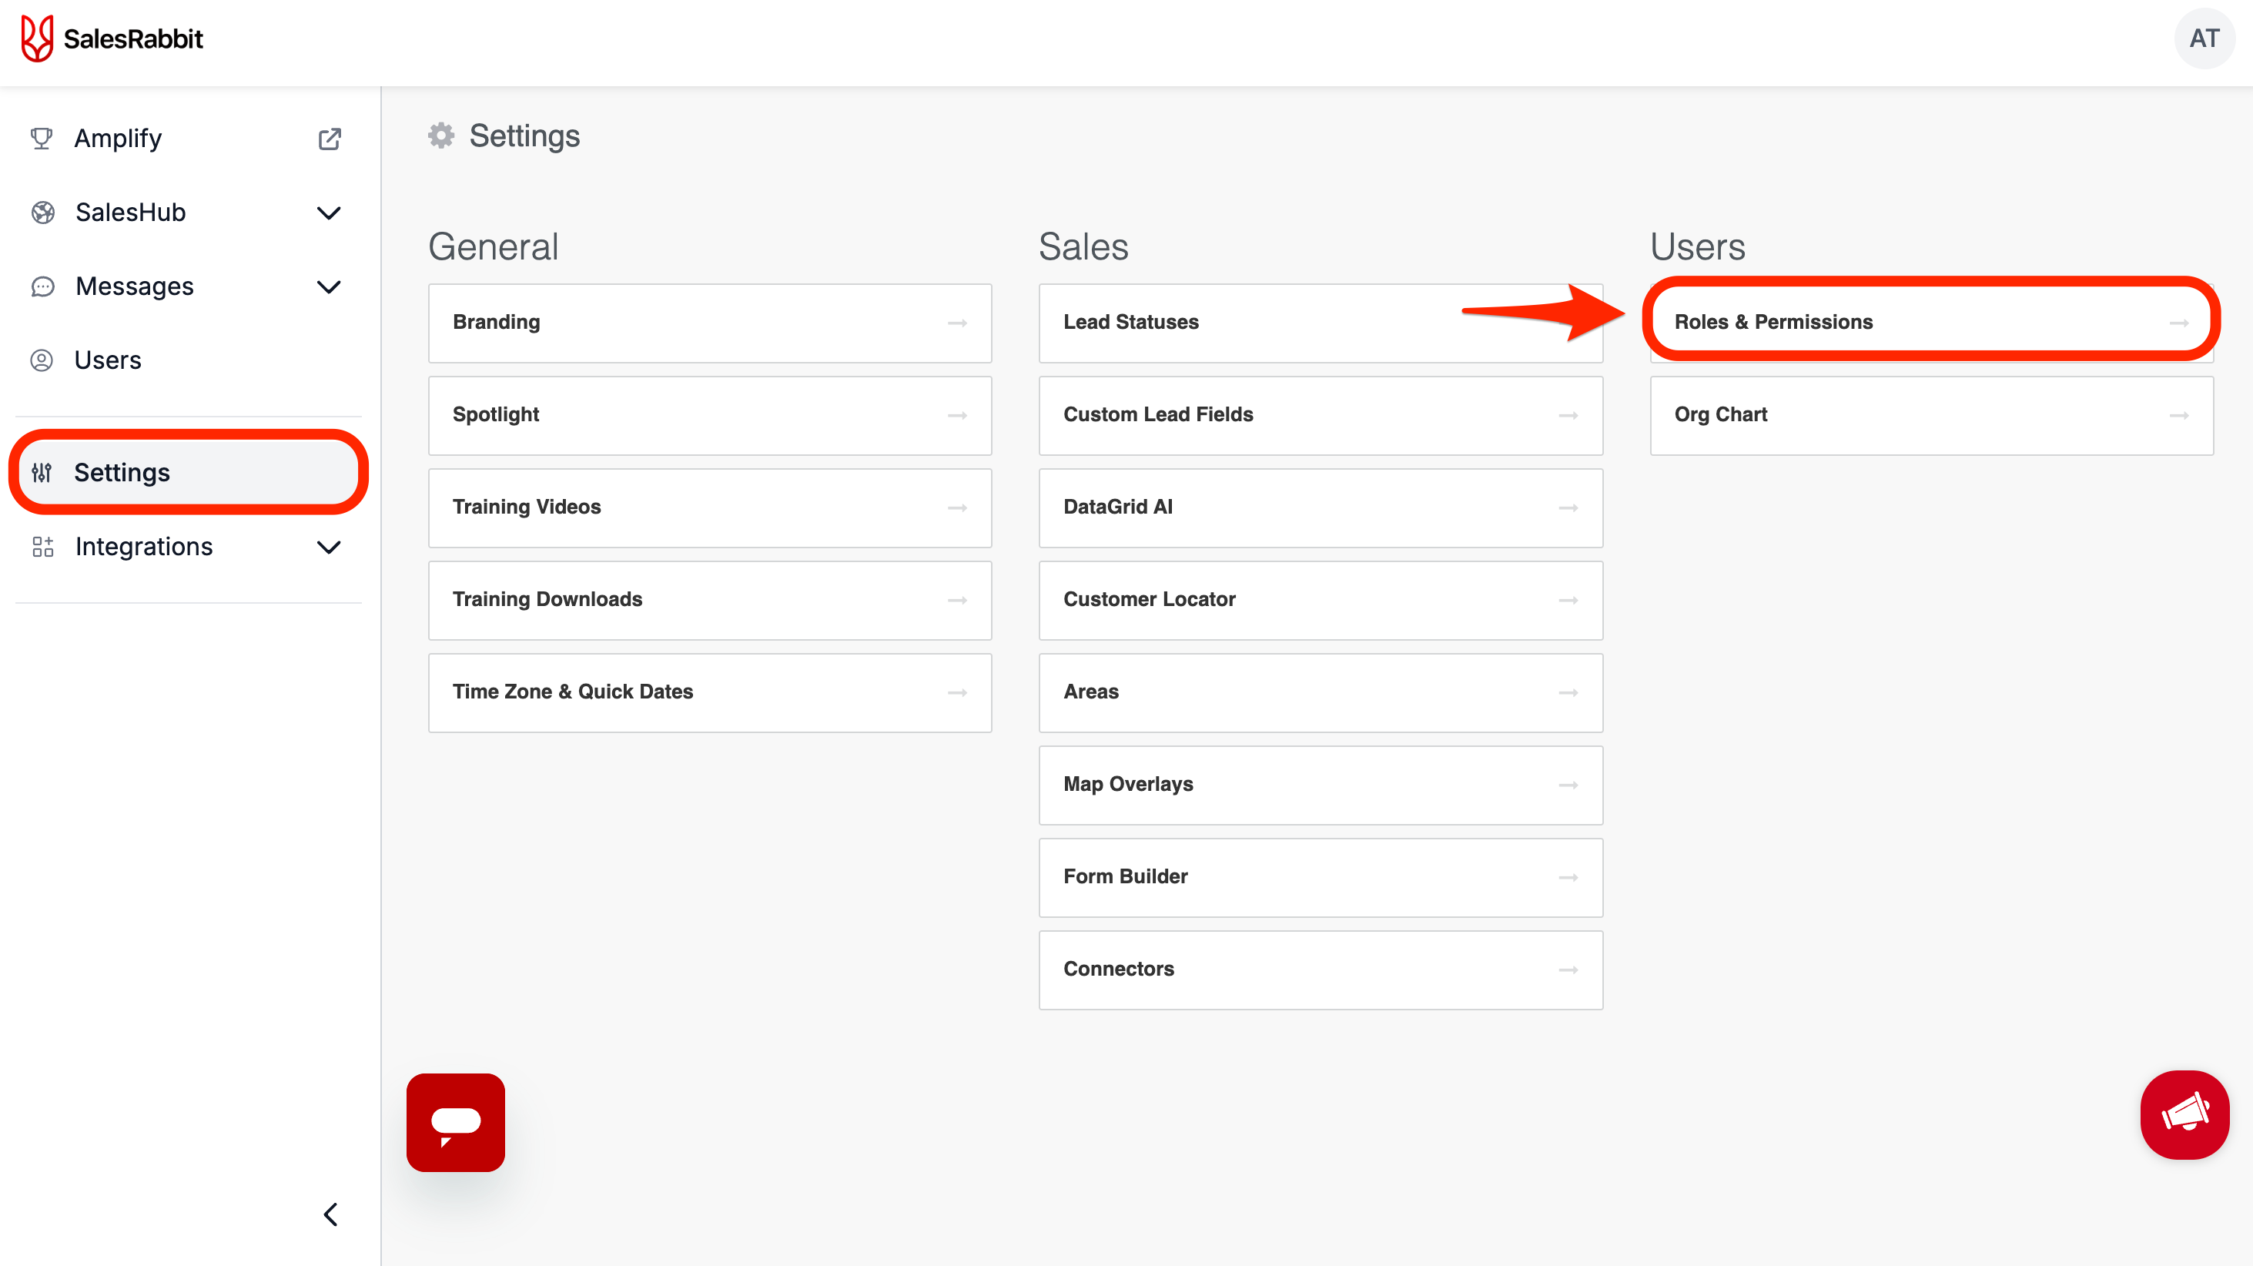Open Time Zone & Quick Dates settings
The height and width of the screenshot is (1266, 2253).
(x=709, y=692)
